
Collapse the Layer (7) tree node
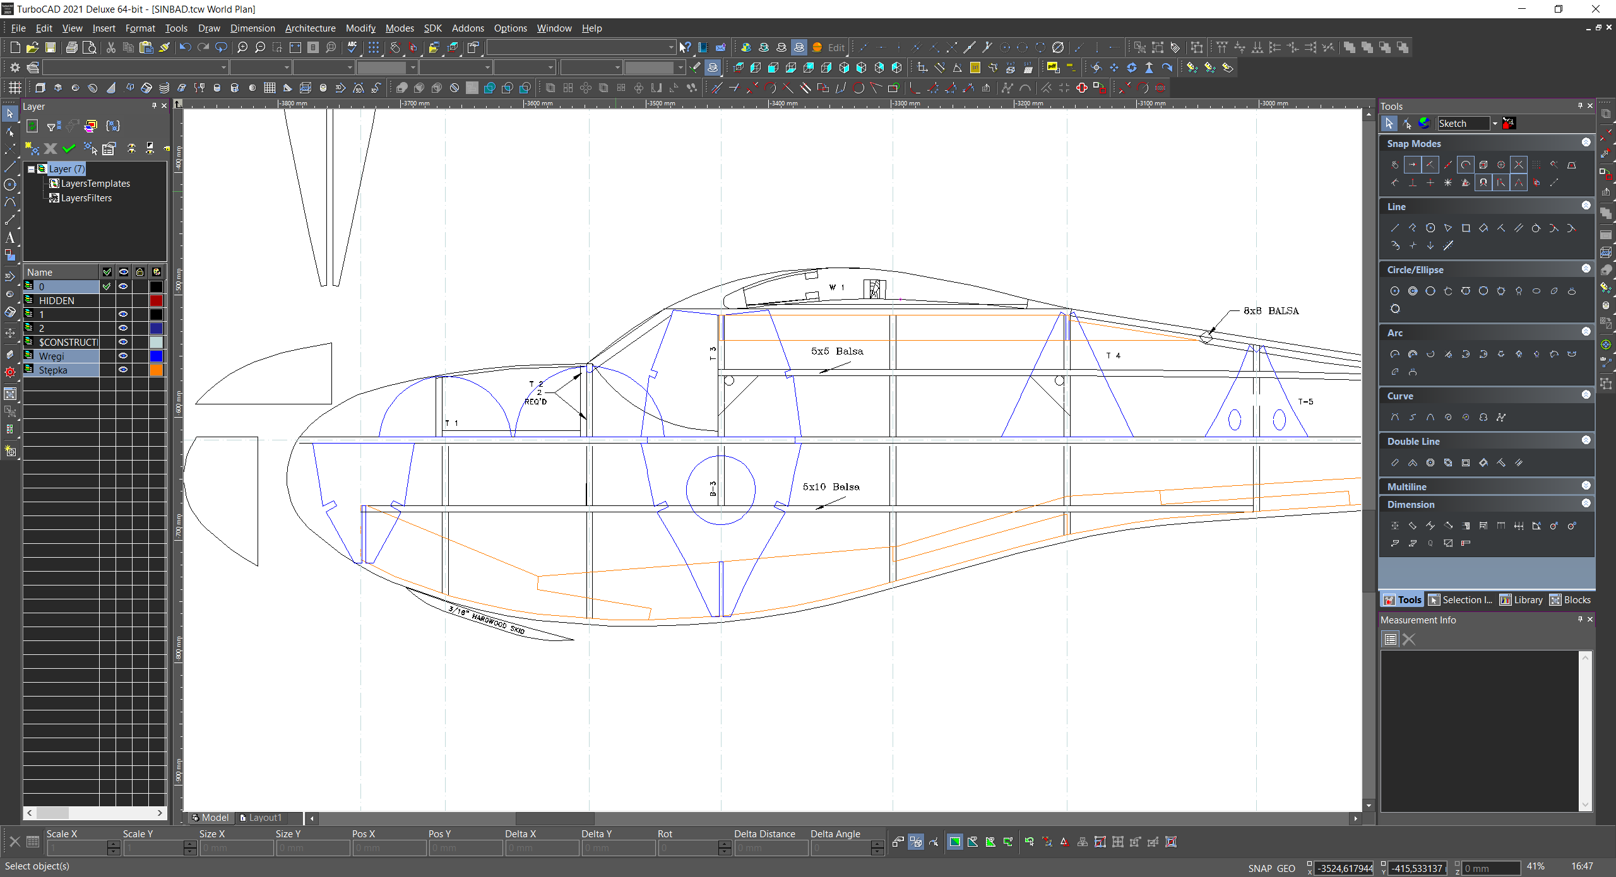click(31, 169)
